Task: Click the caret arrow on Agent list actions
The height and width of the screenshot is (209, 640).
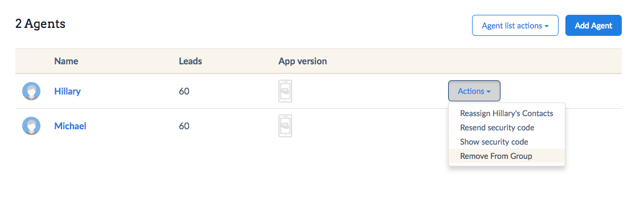Action: (546, 26)
